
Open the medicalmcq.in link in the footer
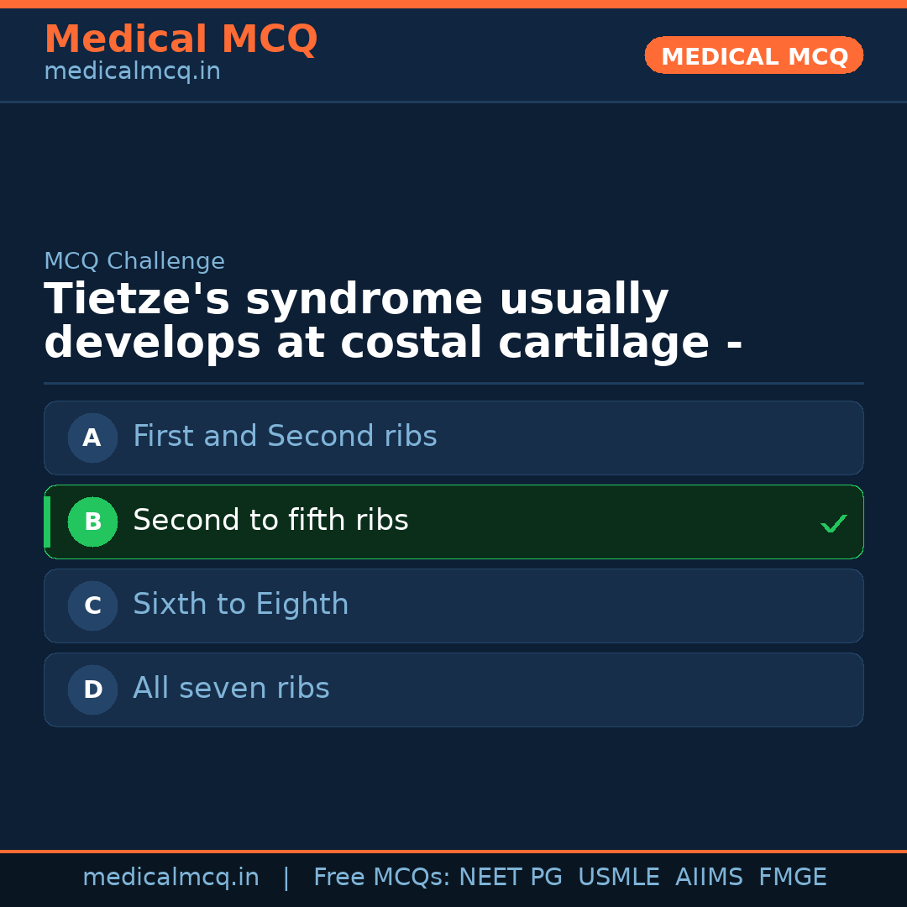170,878
